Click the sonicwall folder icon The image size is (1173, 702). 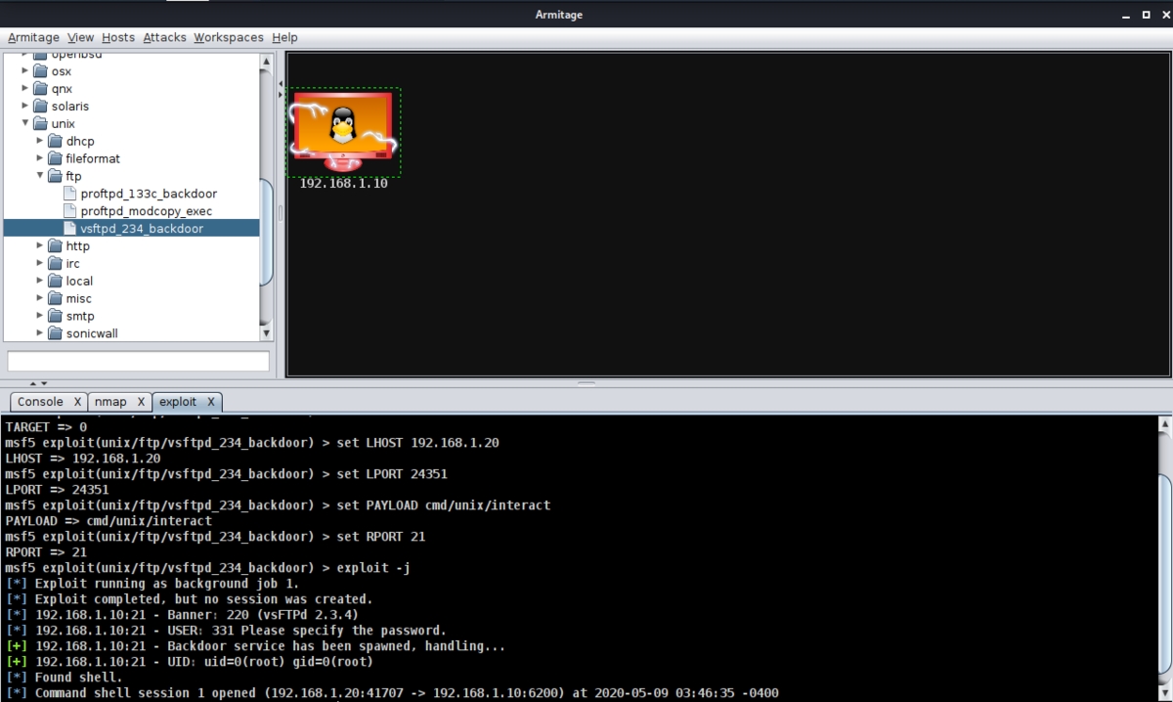[55, 333]
